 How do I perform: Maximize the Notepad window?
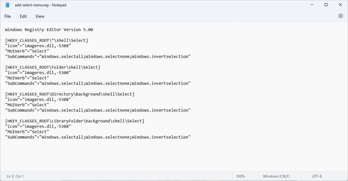(326, 5)
